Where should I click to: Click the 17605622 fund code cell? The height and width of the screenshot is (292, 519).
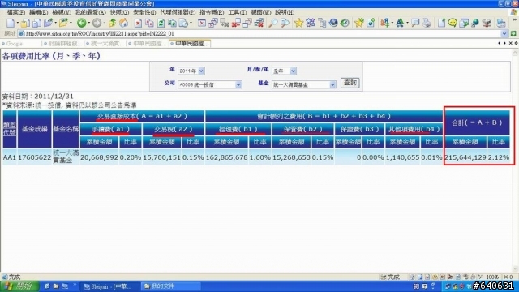click(34, 157)
